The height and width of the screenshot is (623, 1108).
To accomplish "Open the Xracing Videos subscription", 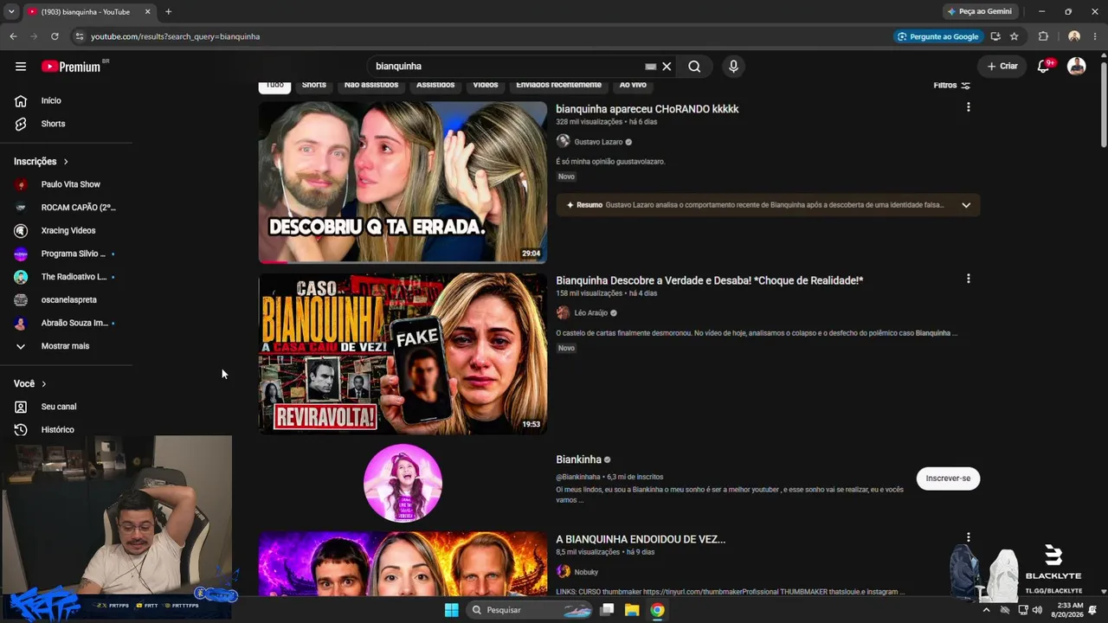I will (67, 231).
